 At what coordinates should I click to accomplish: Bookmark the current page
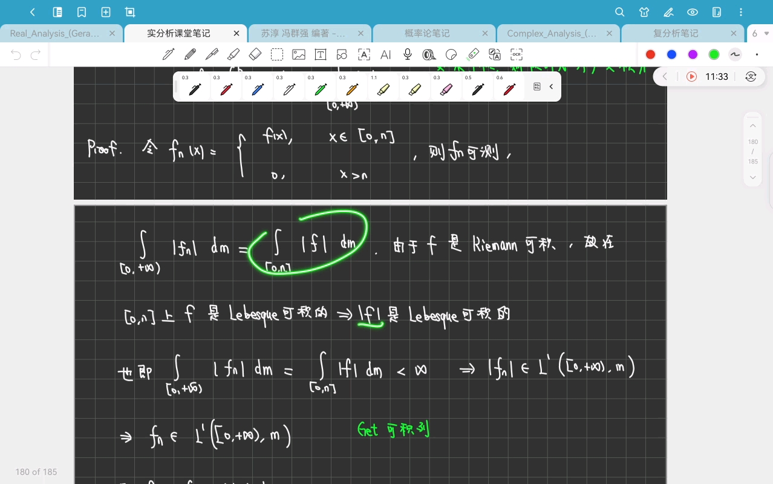pyautogui.click(x=82, y=12)
